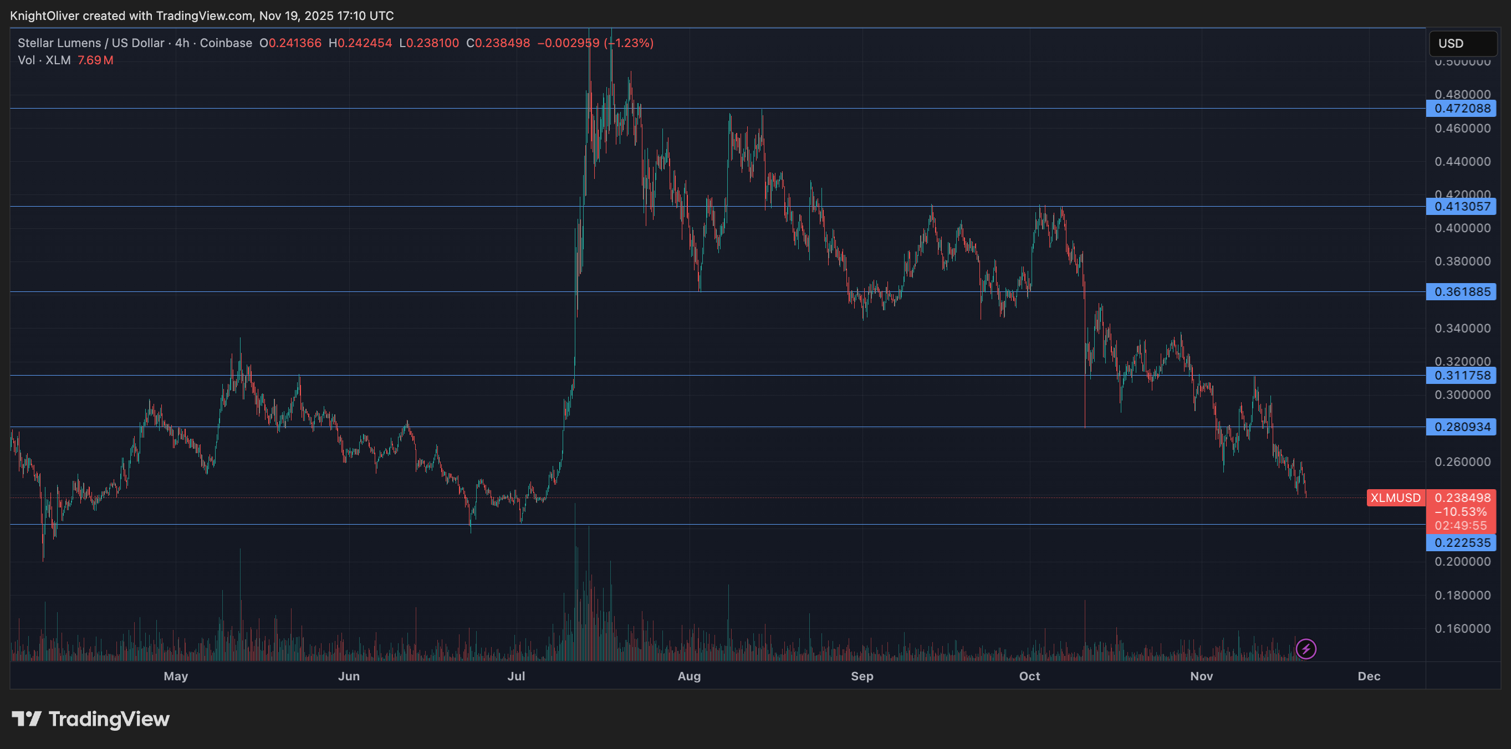
Task: Click the Coinbase exchange label
Action: coord(226,43)
